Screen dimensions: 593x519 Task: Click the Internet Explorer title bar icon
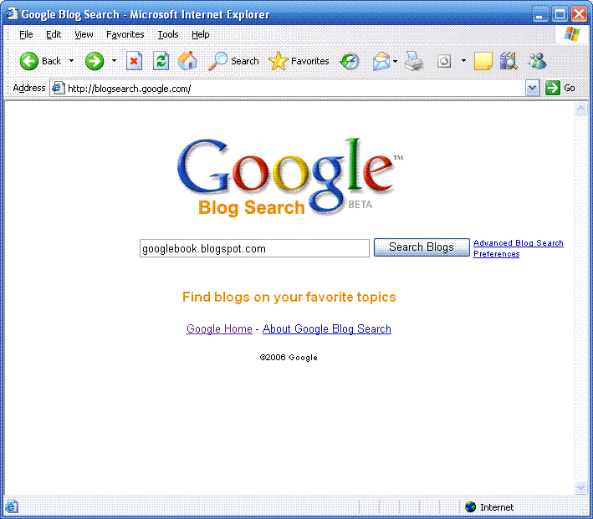(x=12, y=13)
